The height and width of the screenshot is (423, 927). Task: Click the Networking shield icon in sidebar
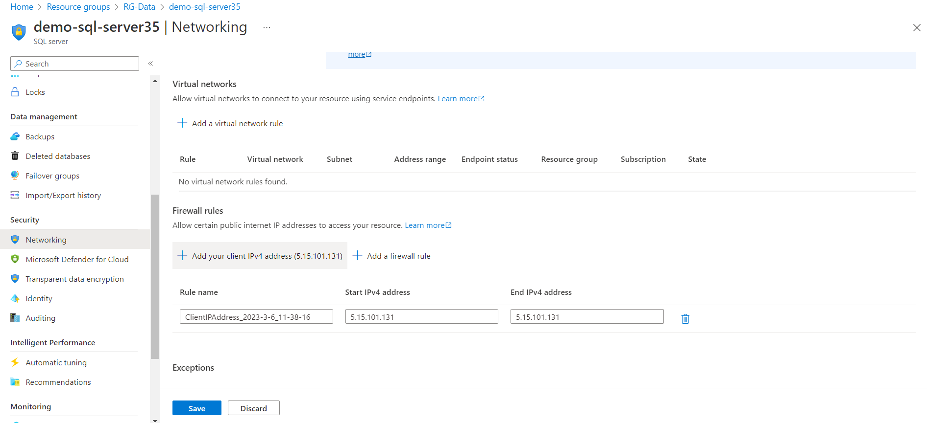point(15,240)
